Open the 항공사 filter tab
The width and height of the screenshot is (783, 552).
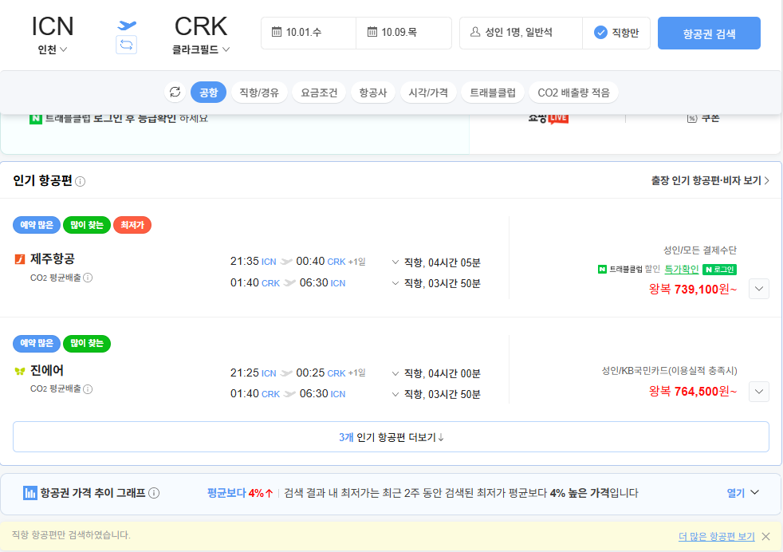pos(372,93)
